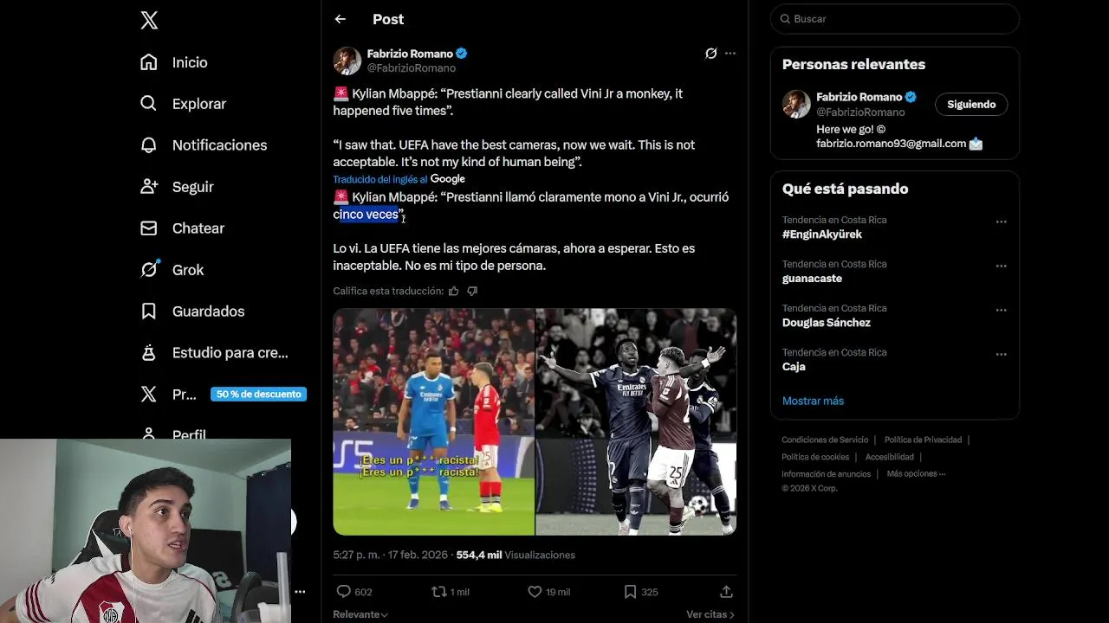Rate translation with thumbs down
The height and width of the screenshot is (623, 1109).
tap(472, 291)
